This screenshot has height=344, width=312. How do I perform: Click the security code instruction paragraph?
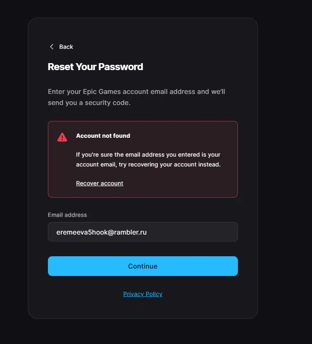click(x=136, y=97)
